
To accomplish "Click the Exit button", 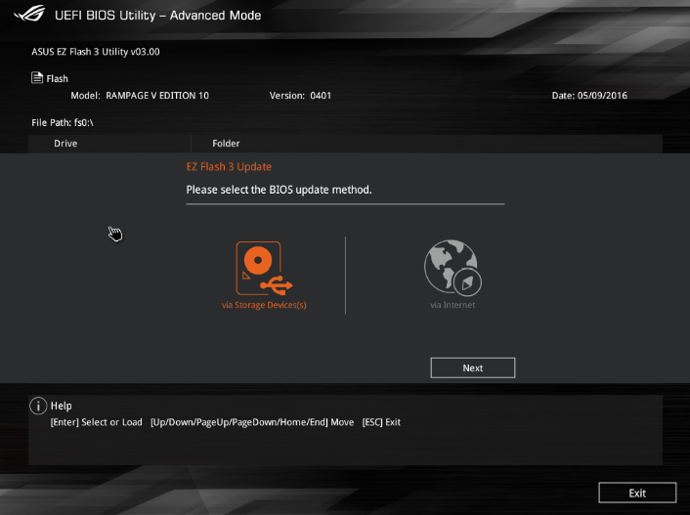I will pos(637,494).
